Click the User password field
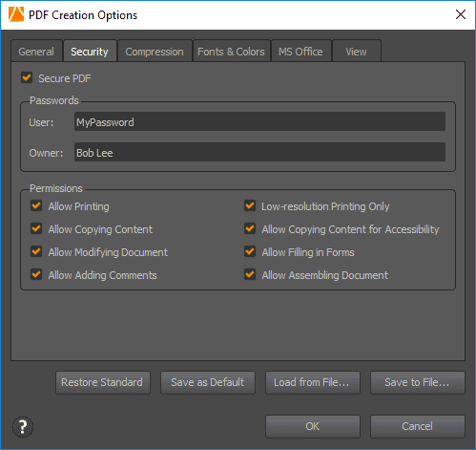476x450 pixels. point(259,121)
